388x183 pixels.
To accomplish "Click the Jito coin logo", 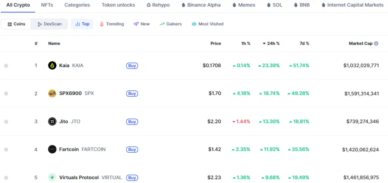I will 52,121.
